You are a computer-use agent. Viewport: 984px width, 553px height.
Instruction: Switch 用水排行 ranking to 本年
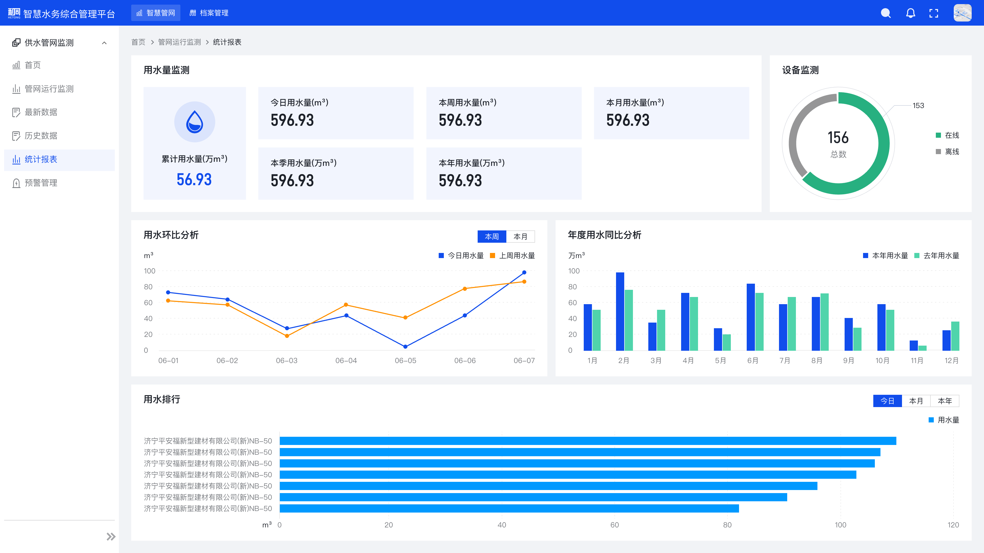[945, 401]
